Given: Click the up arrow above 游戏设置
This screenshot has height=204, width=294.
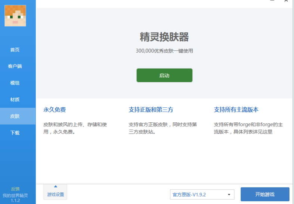Looking at the screenshot, I should click(55, 186).
